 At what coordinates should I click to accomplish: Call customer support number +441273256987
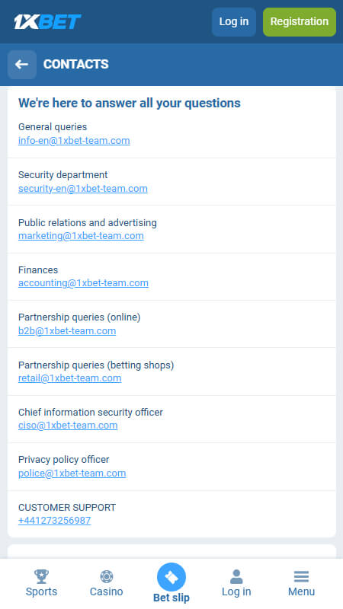pyautogui.click(x=54, y=521)
